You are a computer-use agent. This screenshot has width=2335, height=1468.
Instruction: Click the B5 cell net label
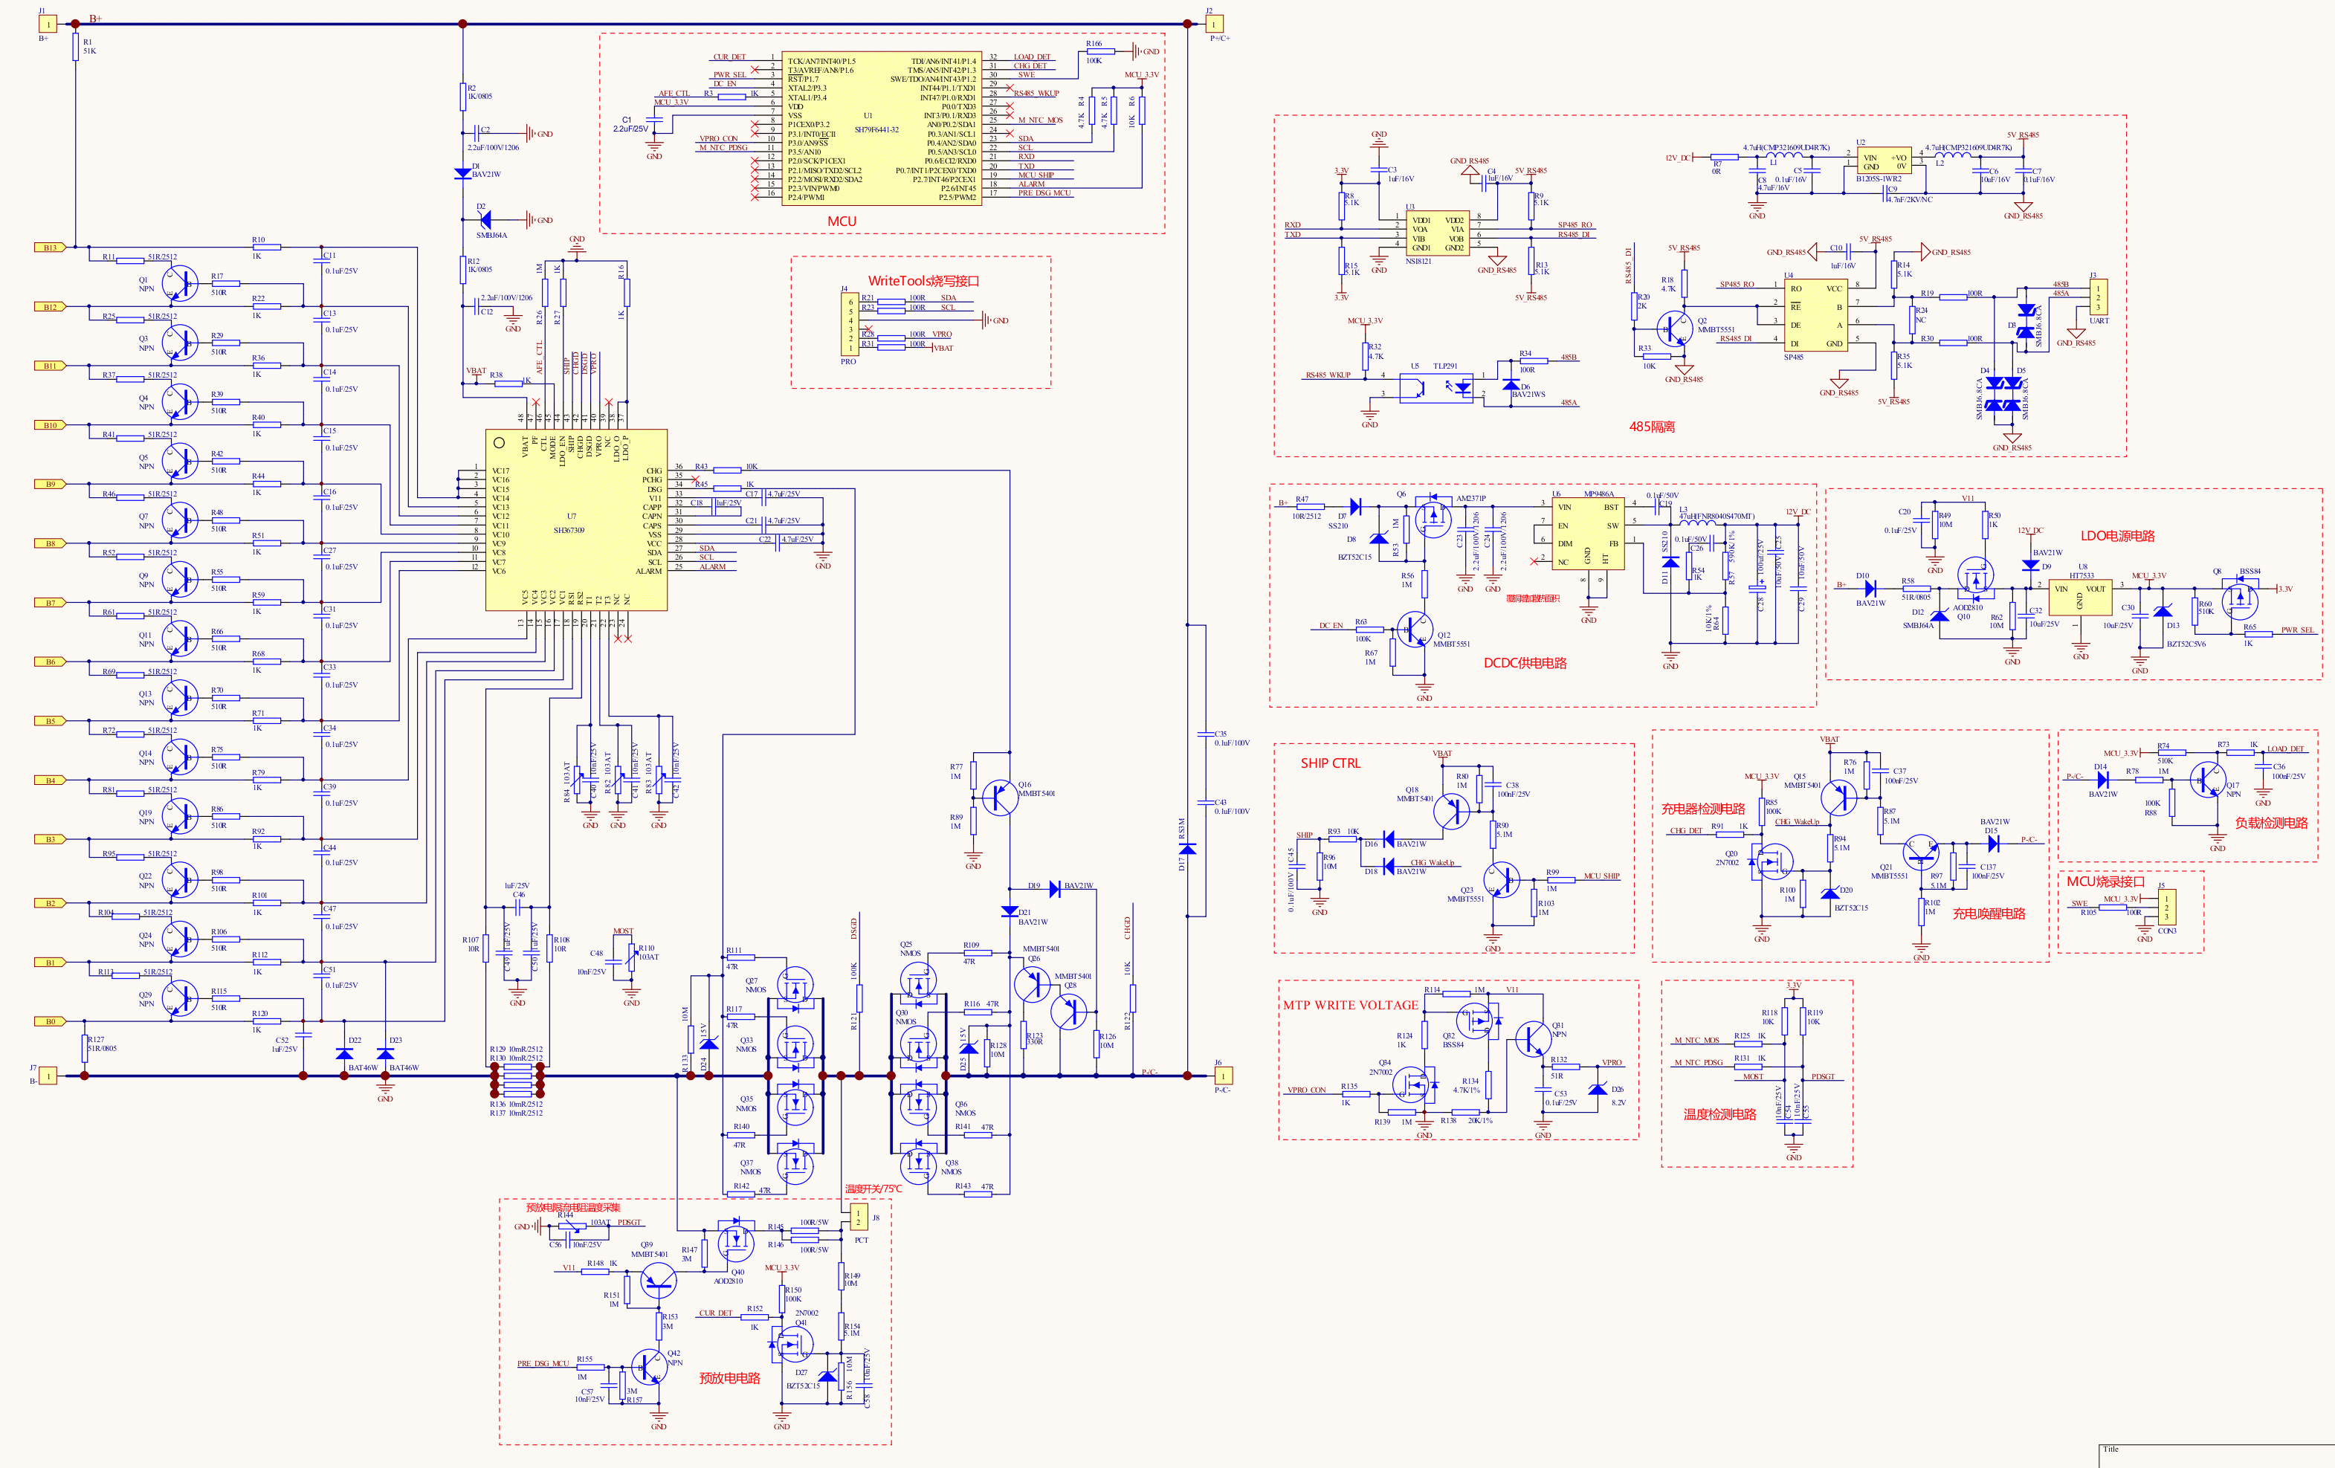pyautogui.click(x=51, y=722)
